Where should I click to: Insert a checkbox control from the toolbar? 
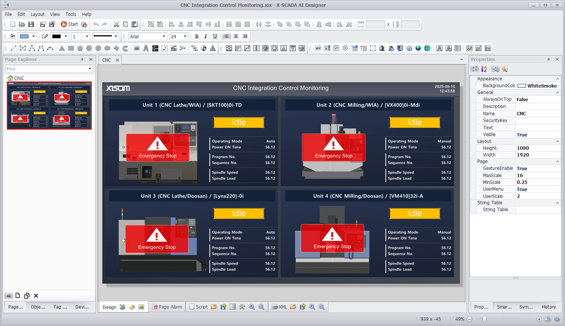point(336,48)
